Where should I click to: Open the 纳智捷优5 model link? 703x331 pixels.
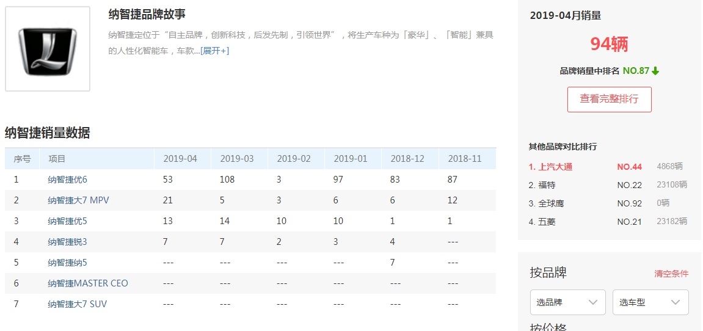click(x=67, y=220)
